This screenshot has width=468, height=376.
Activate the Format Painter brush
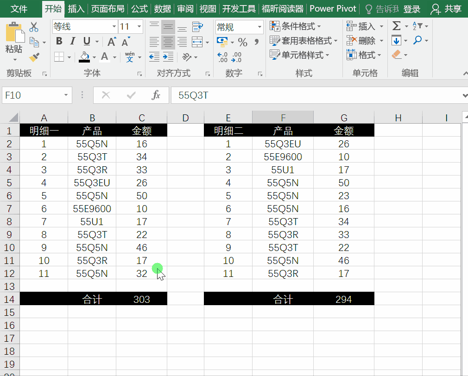tap(34, 56)
